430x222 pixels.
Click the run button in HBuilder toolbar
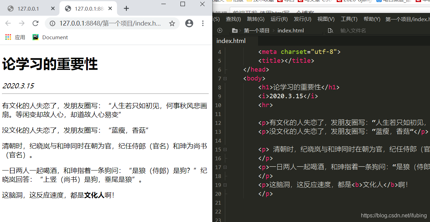point(220,30)
